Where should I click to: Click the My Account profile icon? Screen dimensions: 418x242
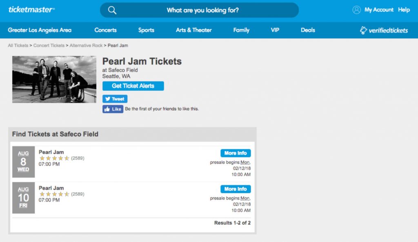pyautogui.click(x=357, y=10)
